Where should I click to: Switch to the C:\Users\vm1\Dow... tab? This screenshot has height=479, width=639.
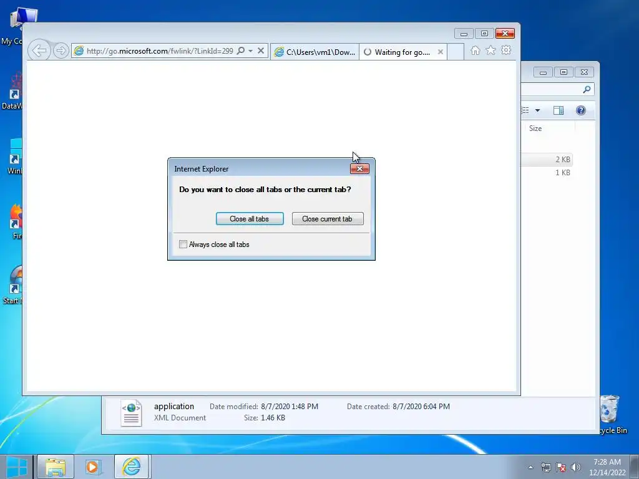coord(315,52)
